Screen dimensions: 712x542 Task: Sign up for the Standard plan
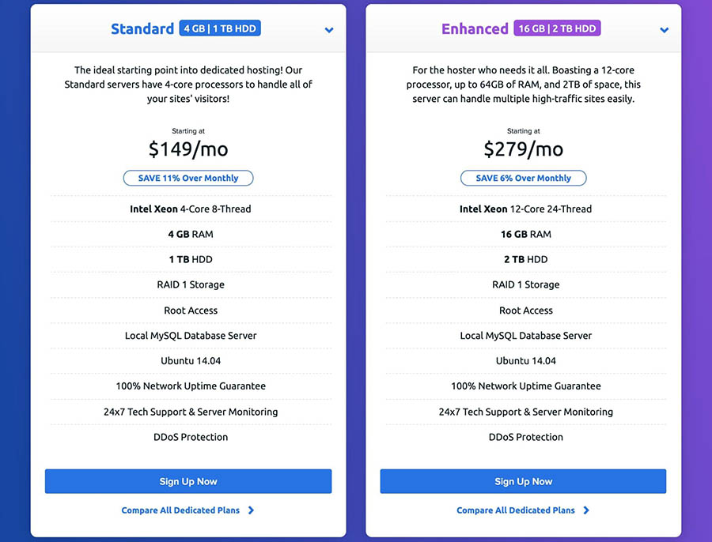coord(188,481)
